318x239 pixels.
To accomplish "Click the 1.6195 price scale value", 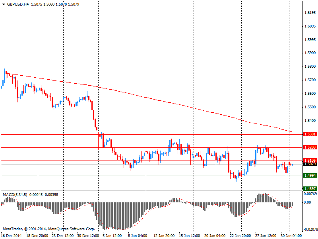I will [310, 13].
